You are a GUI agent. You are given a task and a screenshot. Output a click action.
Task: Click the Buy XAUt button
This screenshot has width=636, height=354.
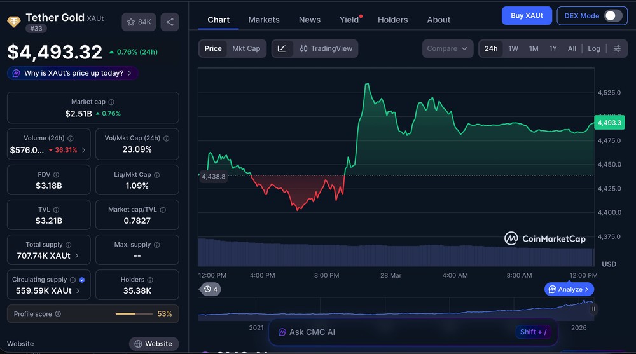click(x=527, y=16)
